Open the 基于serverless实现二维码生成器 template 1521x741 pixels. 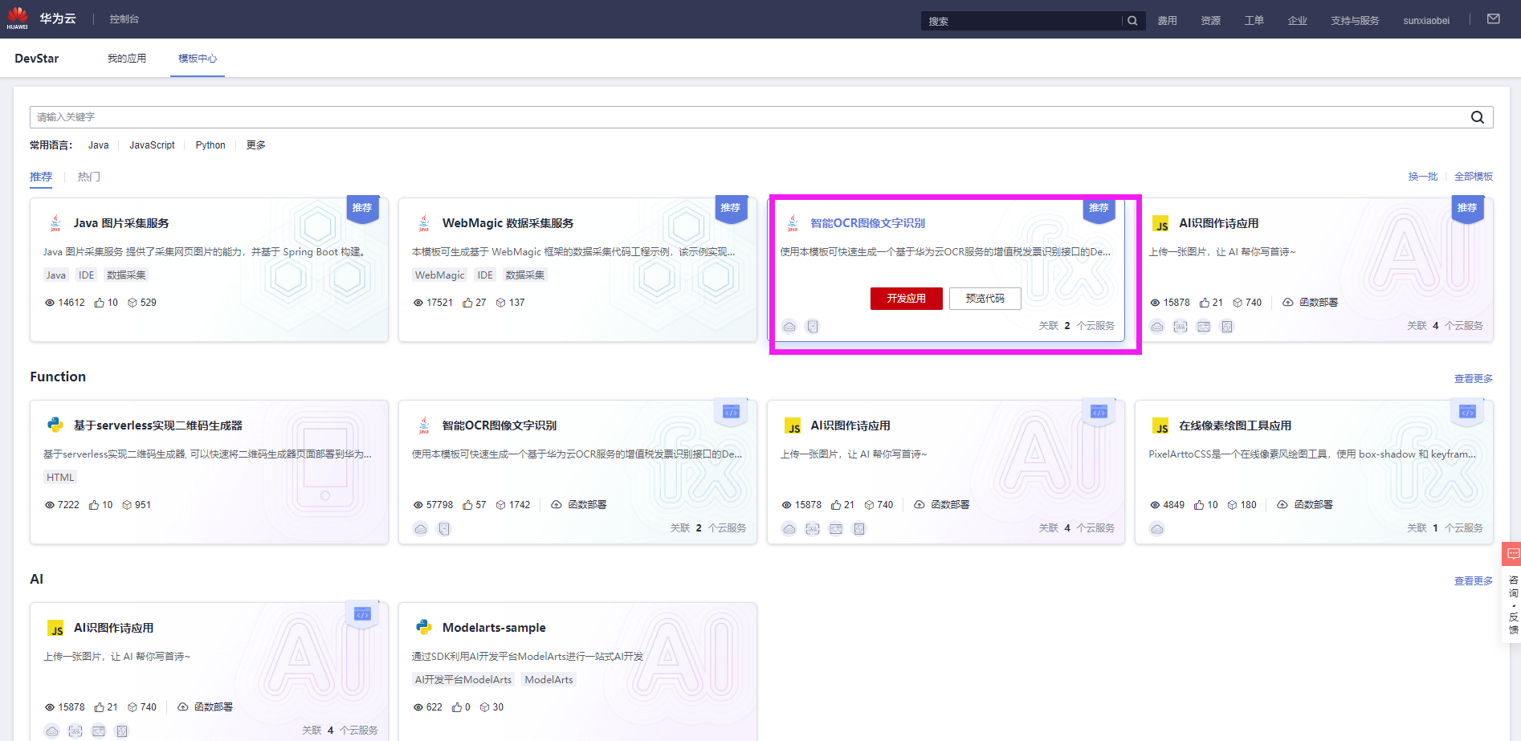pyautogui.click(x=157, y=425)
